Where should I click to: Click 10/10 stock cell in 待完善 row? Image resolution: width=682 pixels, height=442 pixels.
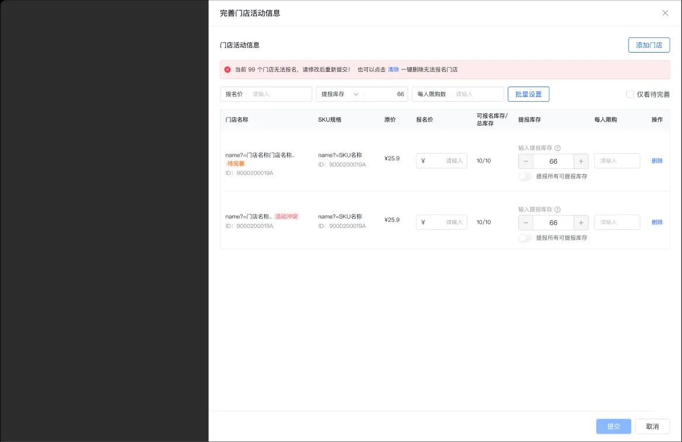[x=484, y=161]
